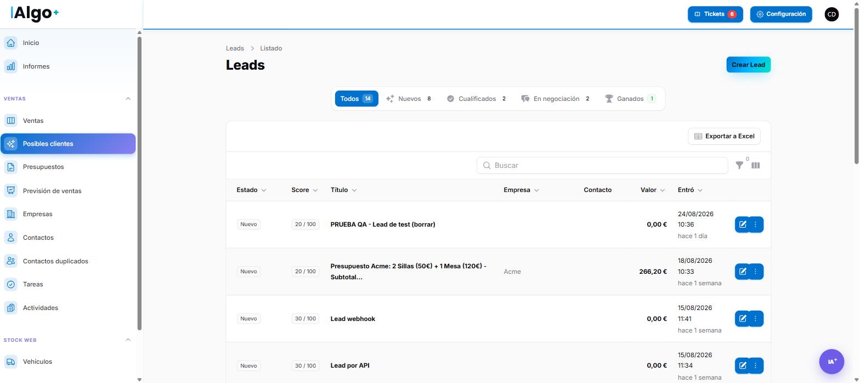This screenshot has height=383, width=860.
Task: Sort by the Valor column
Action: pos(653,190)
